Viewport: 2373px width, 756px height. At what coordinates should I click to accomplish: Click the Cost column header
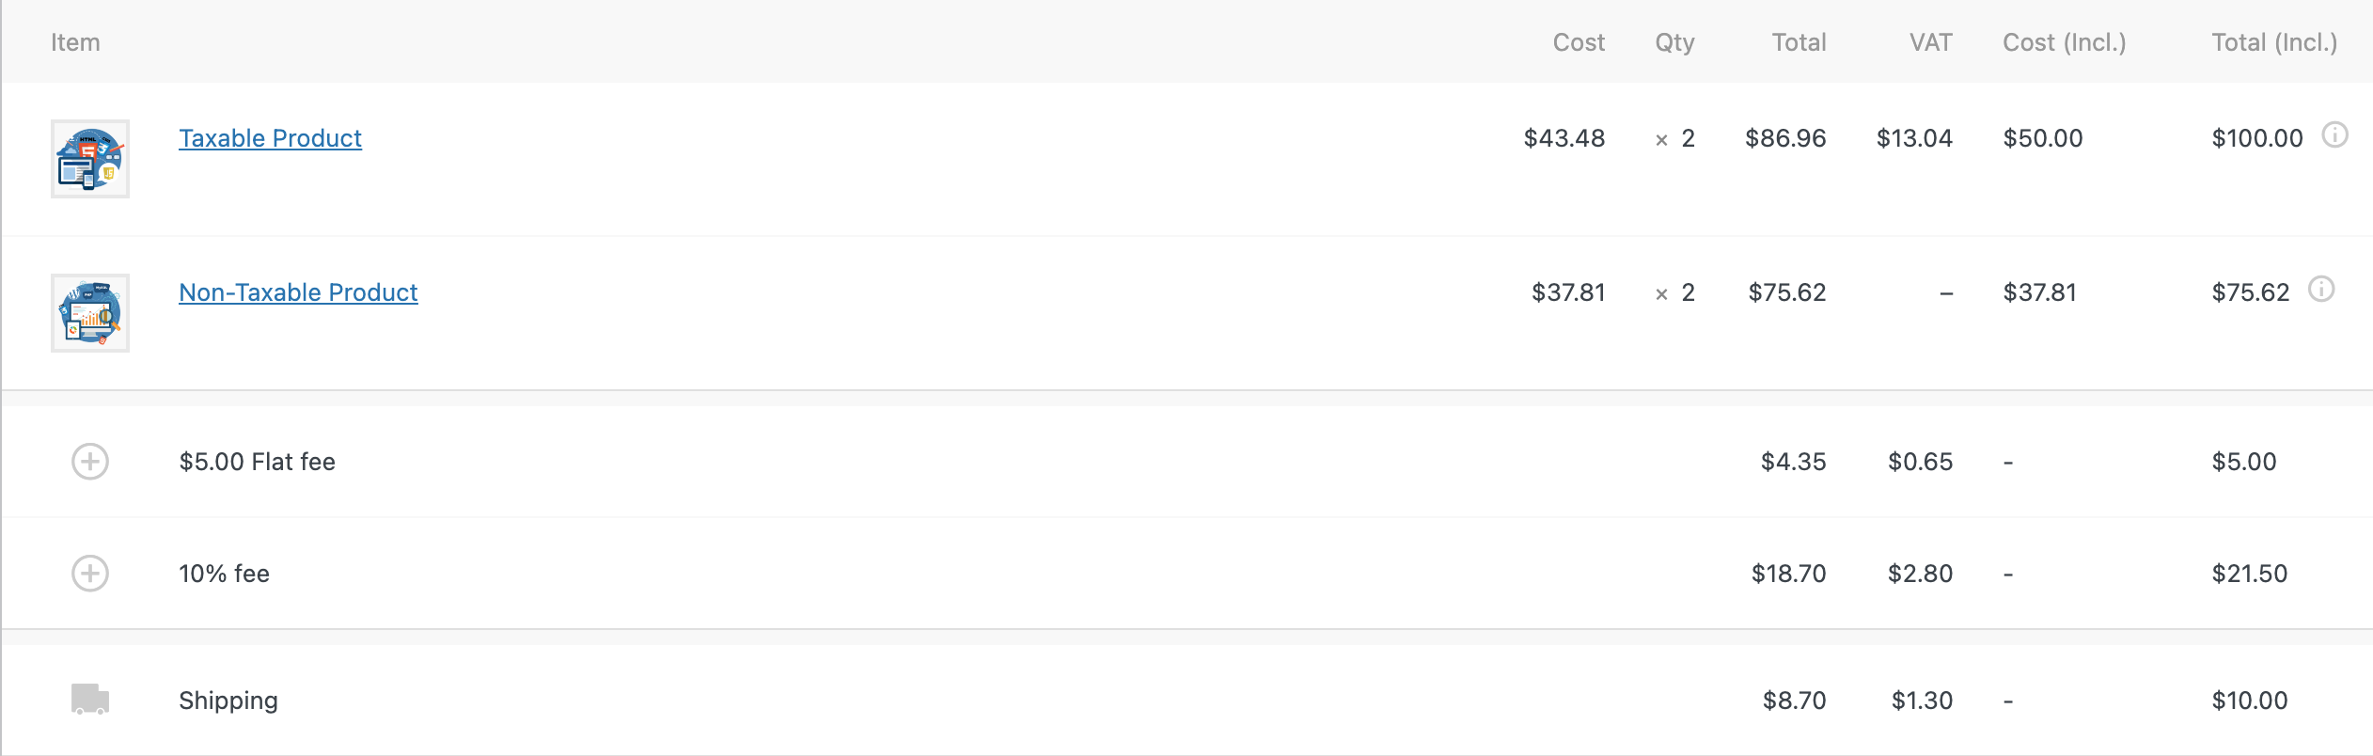point(1579,42)
